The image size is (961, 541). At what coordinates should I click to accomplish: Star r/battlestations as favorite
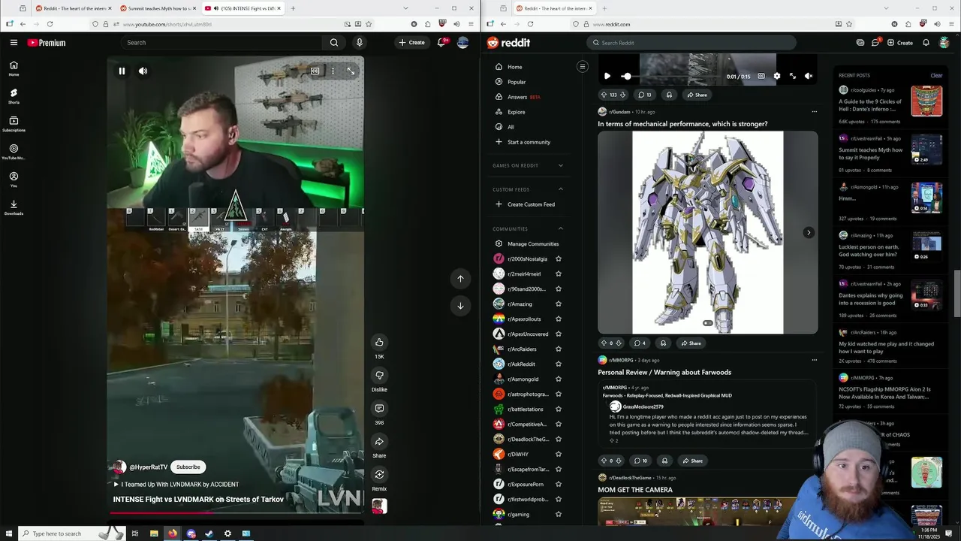coord(558,410)
